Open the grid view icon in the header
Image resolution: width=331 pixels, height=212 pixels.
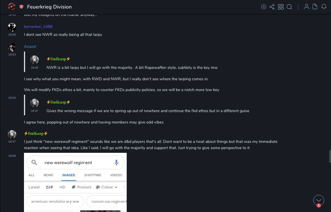pyautogui.click(x=281, y=7)
